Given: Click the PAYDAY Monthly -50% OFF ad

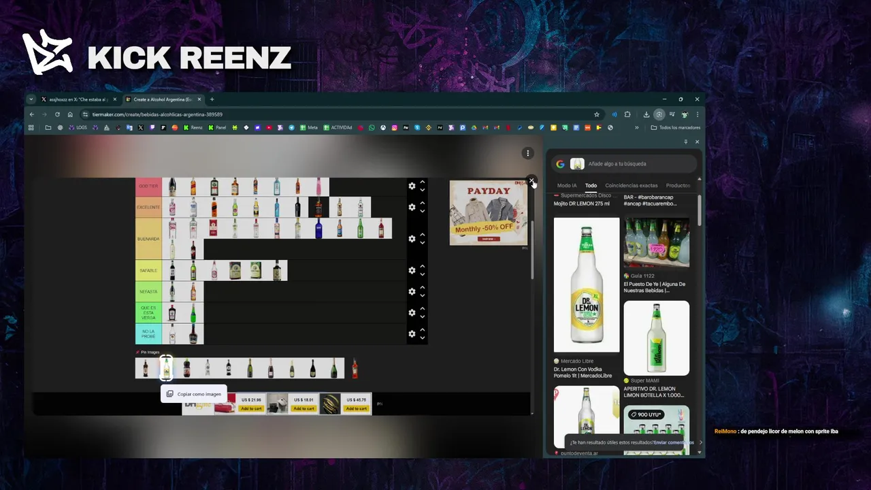Looking at the screenshot, I should point(488,212).
